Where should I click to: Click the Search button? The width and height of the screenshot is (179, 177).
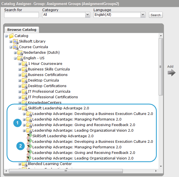(x=156, y=15)
